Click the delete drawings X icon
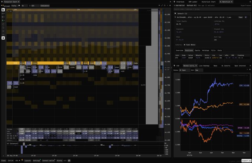Viewport: 252px width, 163px height. point(3,31)
